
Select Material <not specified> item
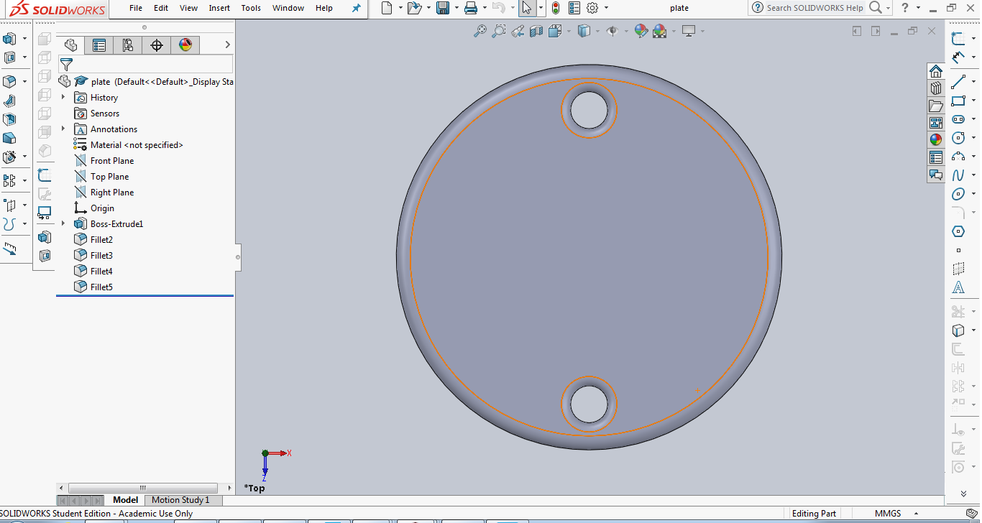(x=128, y=144)
